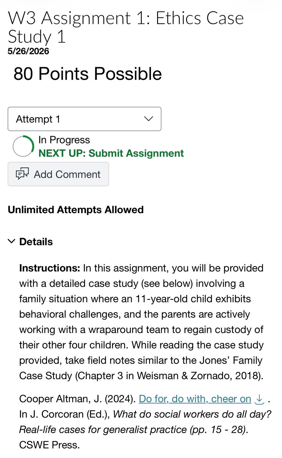Select the W3 Assignment 1 title heading
The height and width of the screenshot is (458, 282).
click(x=126, y=27)
